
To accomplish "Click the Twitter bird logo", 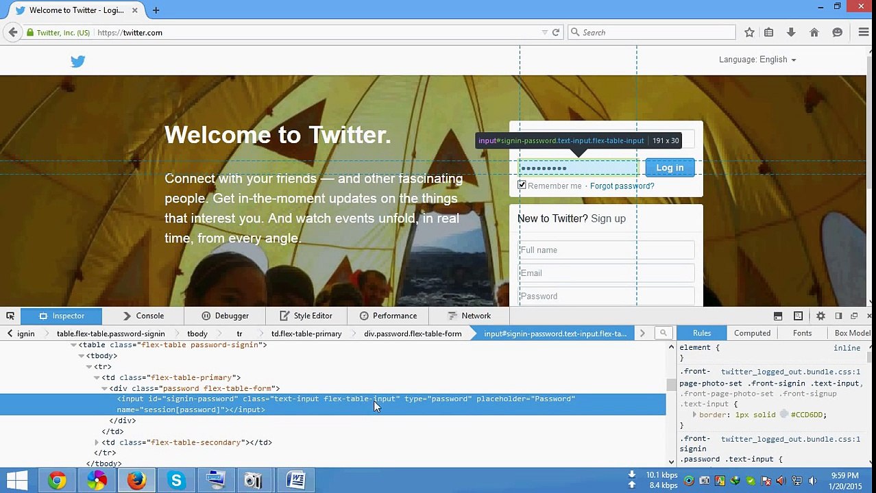I will (77, 62).
